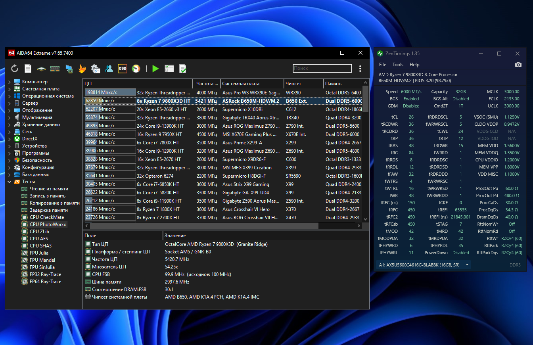Screen dimensions: 533x345
Task: Collapse the Тесты tree section
Action: (10, 182)
